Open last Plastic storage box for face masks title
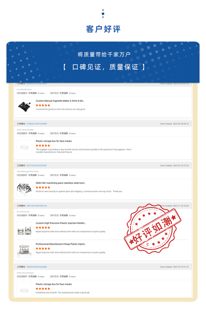 [x=54, y=284]
